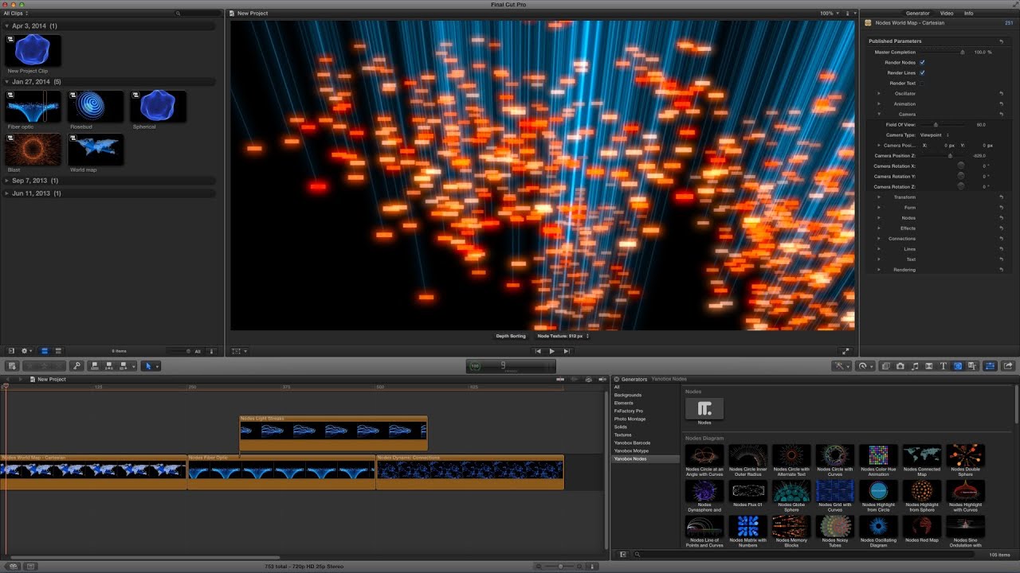This screenshot has height=573, width=1020.
Task: Open viewer transform tool popup
Action: pos(238,351)
